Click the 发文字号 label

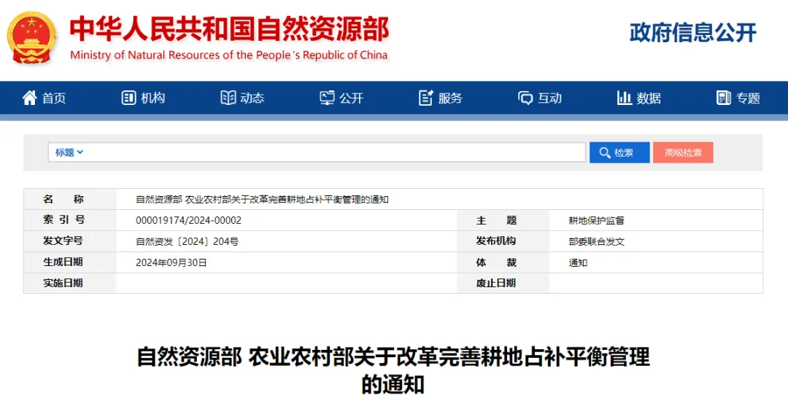[x=63, y=241]
